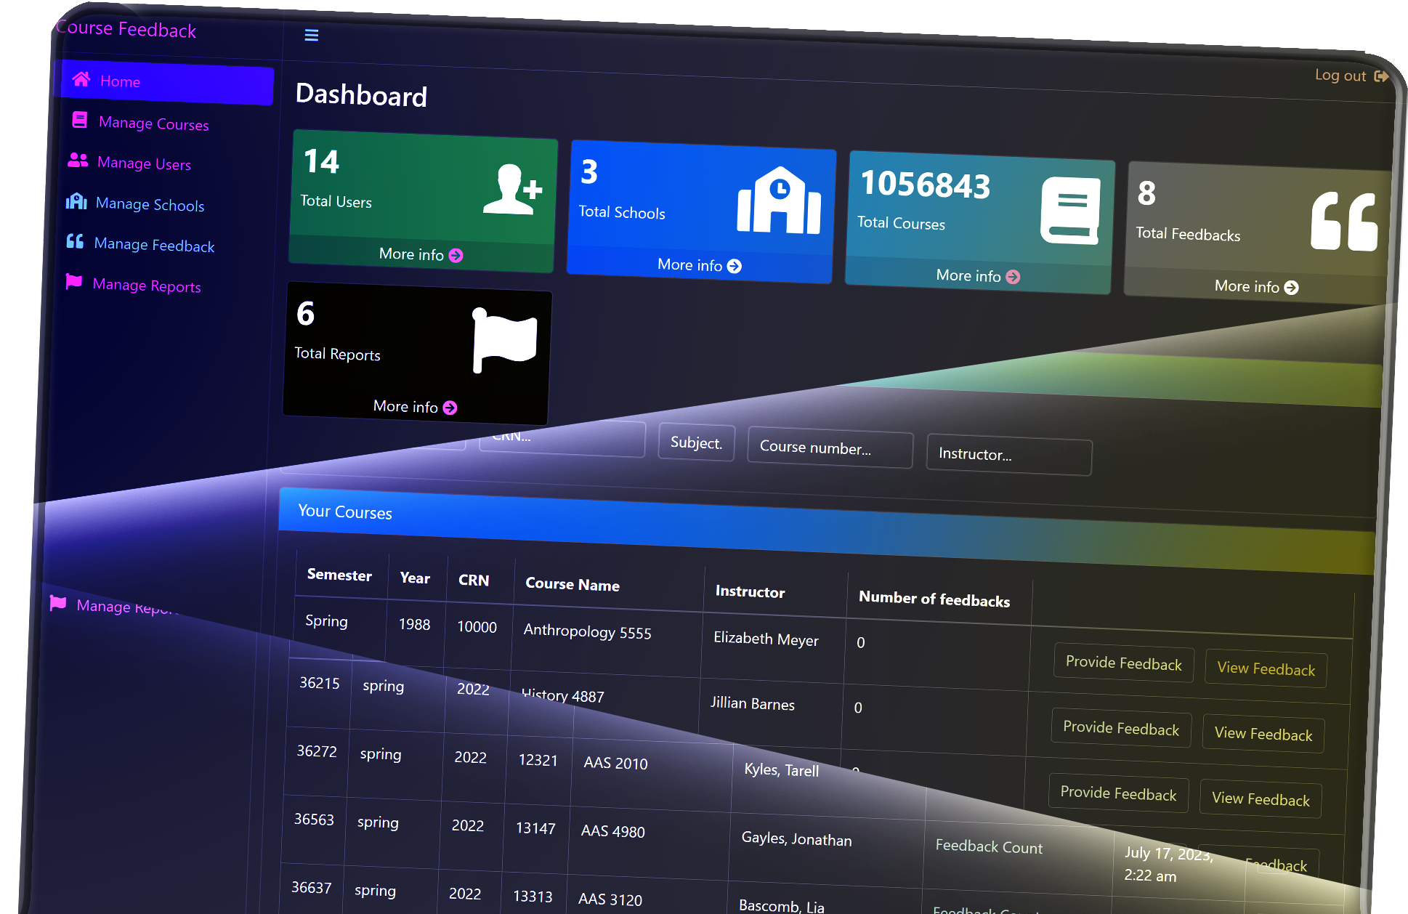The image size is (1408, 914).
Task: Open Manage Users in the sidebar
Action: [144, 163]
